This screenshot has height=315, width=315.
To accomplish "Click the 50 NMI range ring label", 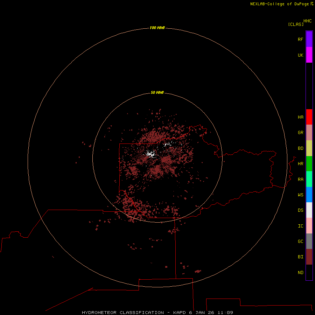I will (x=157, y=92).
